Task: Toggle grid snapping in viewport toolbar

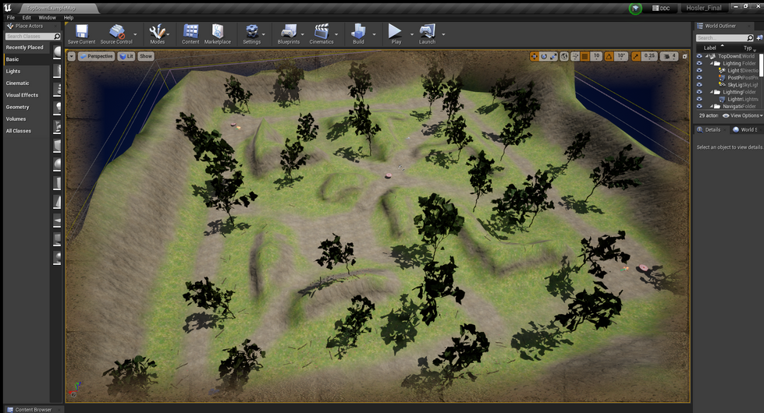Action: [x=585, y=56]
